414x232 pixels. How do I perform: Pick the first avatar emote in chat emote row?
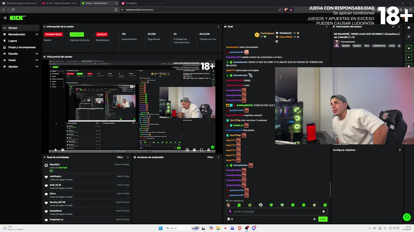point(228,205)
